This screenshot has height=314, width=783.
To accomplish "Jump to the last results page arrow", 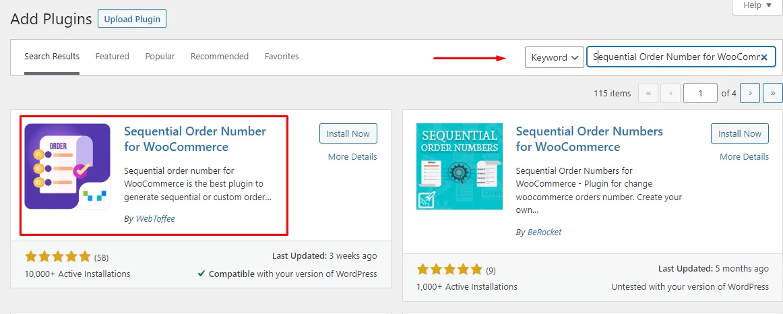I will click(x=773, y=93).
